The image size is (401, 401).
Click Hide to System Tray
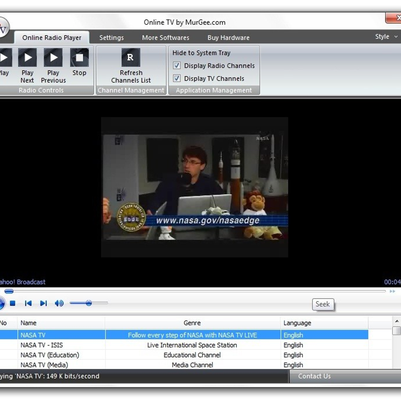201,53
